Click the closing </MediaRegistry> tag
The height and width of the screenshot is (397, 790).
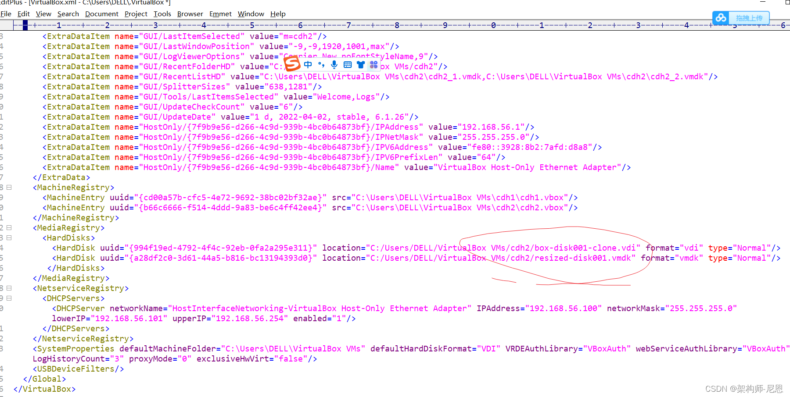[71, 278]
